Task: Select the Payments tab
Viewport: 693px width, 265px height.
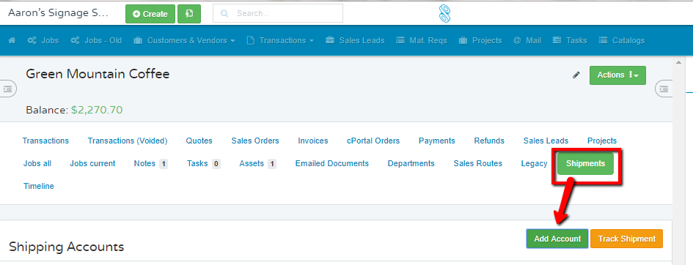Action: click(x=436, y=141)
